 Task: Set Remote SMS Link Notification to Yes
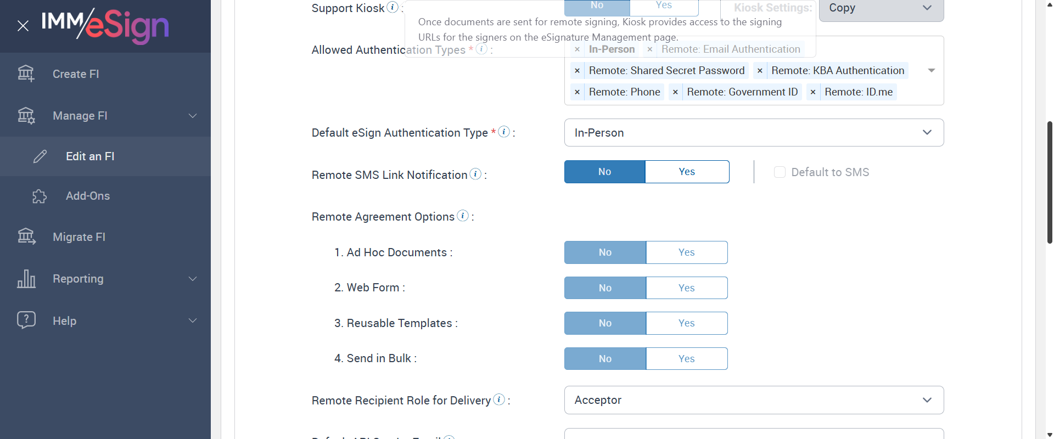687,172
